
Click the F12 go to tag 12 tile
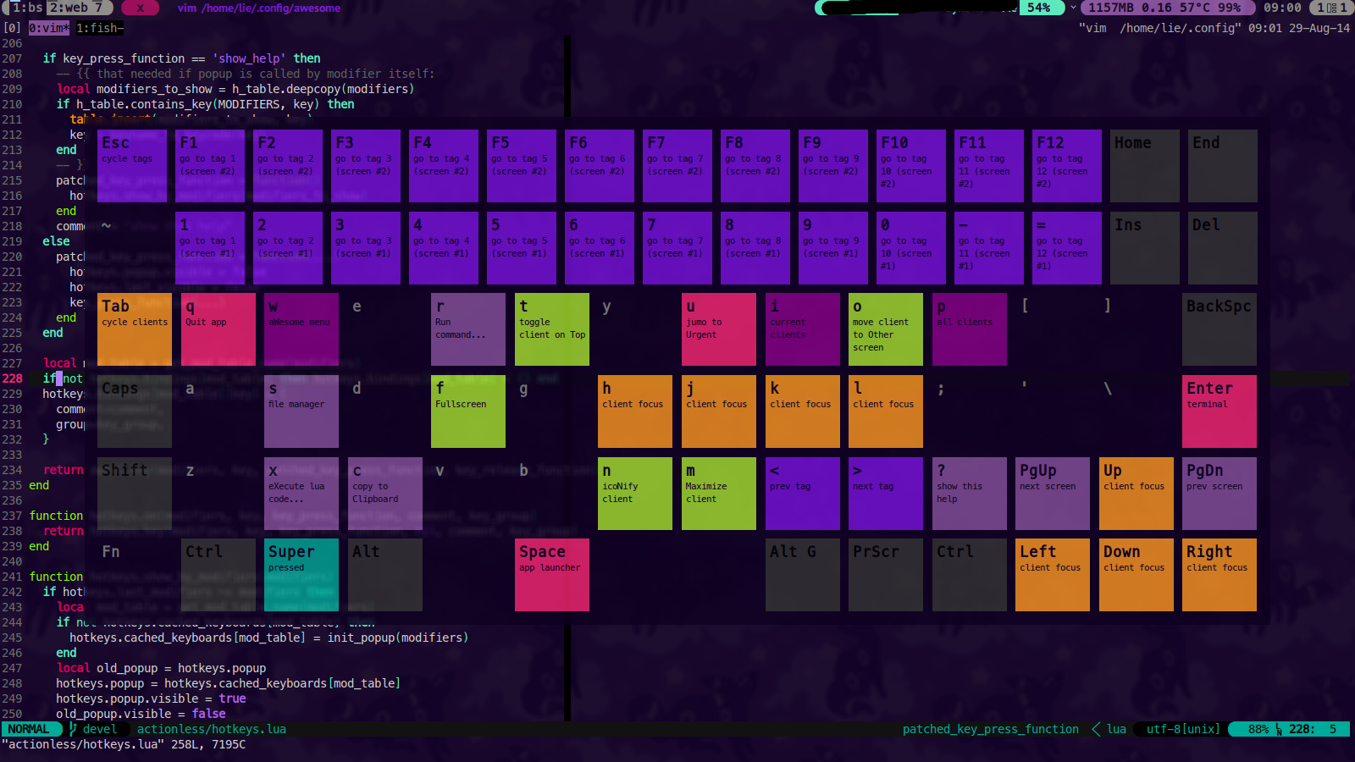point(1067,166)
